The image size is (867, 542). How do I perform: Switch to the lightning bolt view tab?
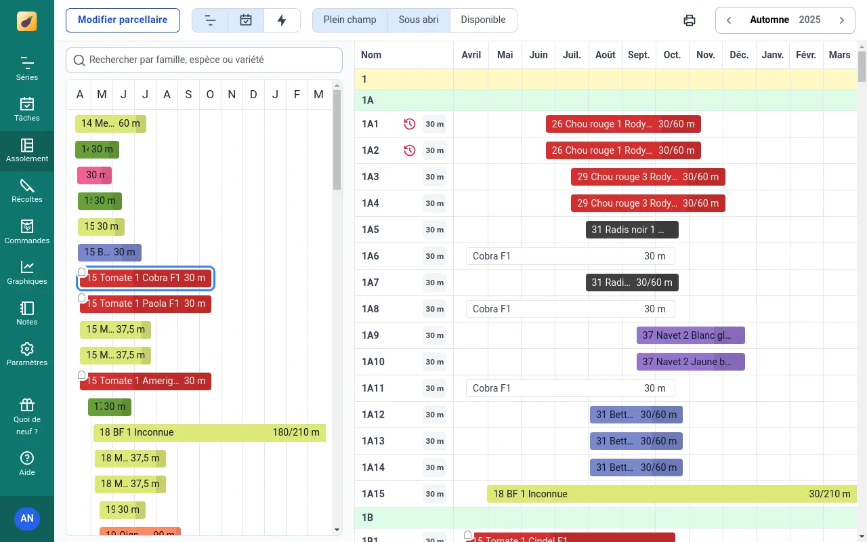(282, 20)
